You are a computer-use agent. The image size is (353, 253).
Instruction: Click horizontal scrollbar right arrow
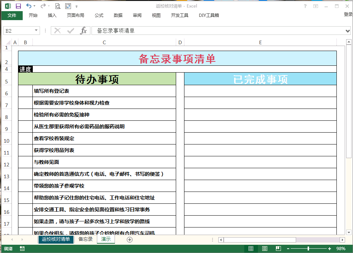343,240
